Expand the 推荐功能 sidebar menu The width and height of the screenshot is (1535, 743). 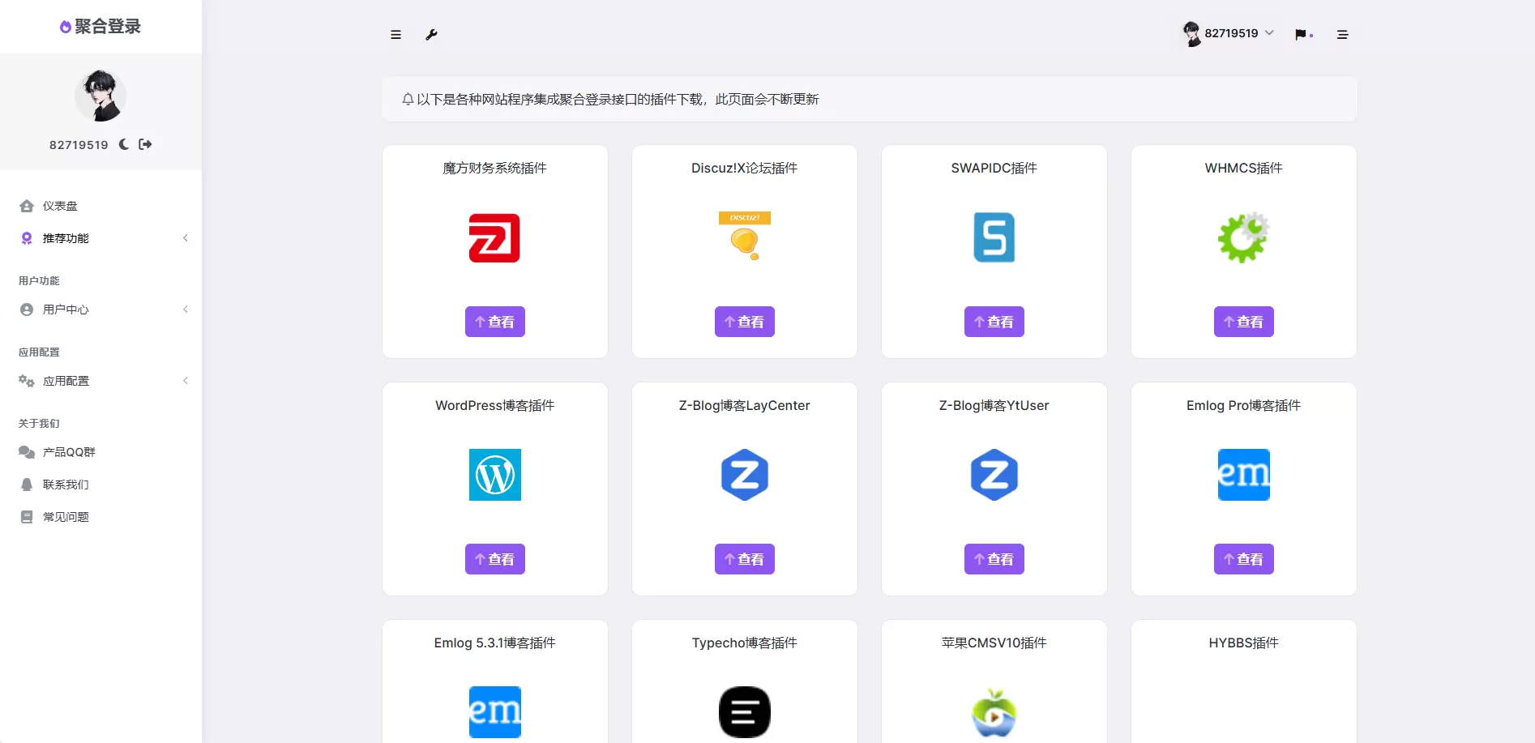click(101, 238)
